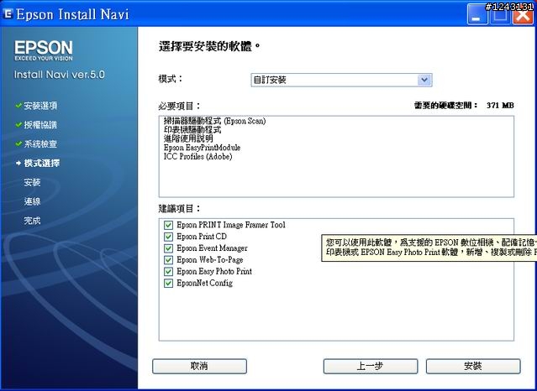Select 印表機驅動程式 in required list

(x=192, y=130)
